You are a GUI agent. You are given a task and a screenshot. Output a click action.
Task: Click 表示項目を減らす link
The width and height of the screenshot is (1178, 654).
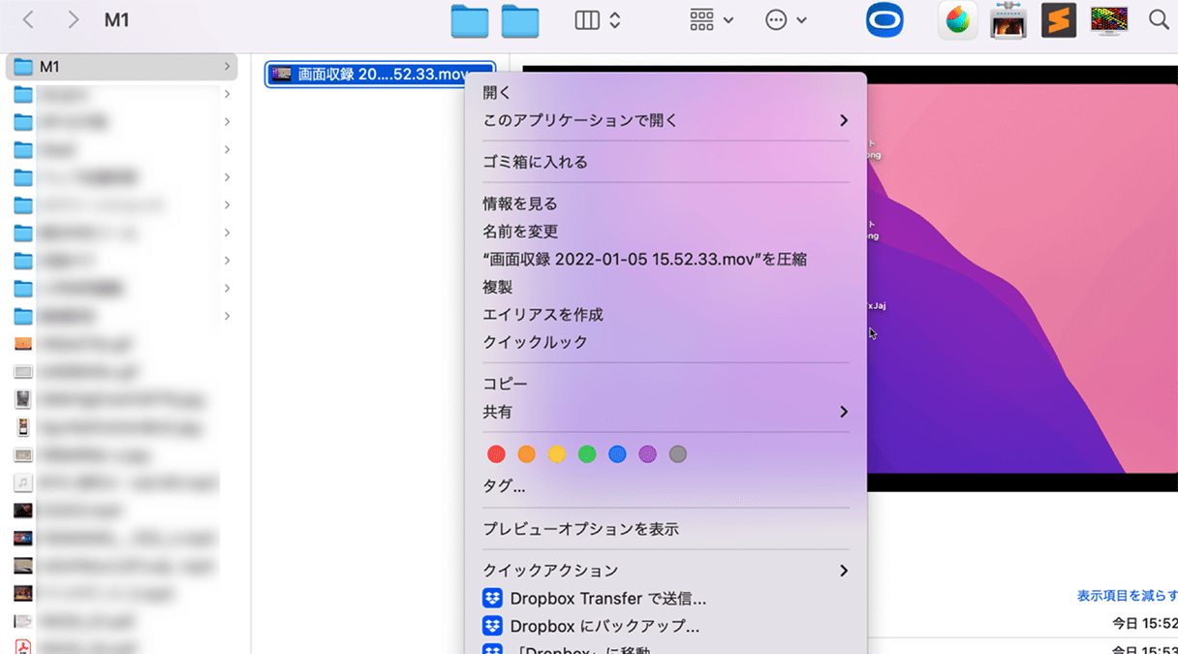(1127, 596)
